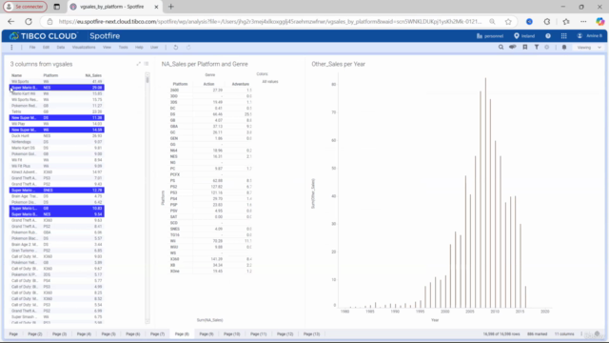Redo the last undone action
The image size is (609, 343).
point(188,48)
